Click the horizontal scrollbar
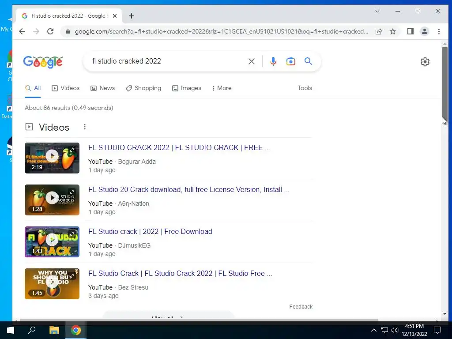This screenshot has width=452, height=339. tap(199, 320)
